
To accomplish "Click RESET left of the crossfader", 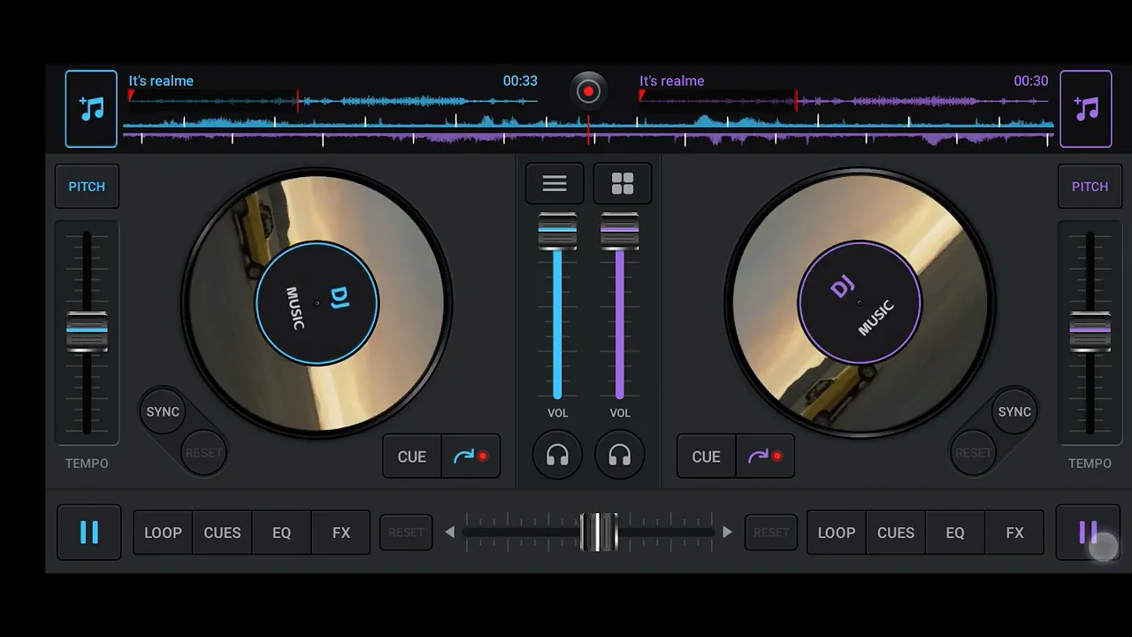I will [406, 533].
